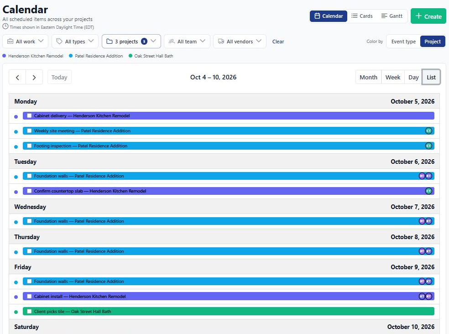Image resolution: width=449 pixels, height=334 pixels.
Task: Check the Cabinet delivery checkbox
Action: point(29,116)
